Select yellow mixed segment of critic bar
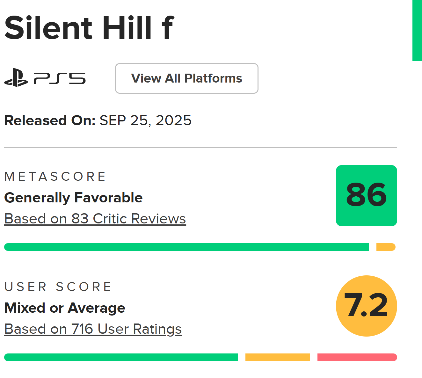The image size is (422, 378). pyautogui.click(x=386, y=247)
